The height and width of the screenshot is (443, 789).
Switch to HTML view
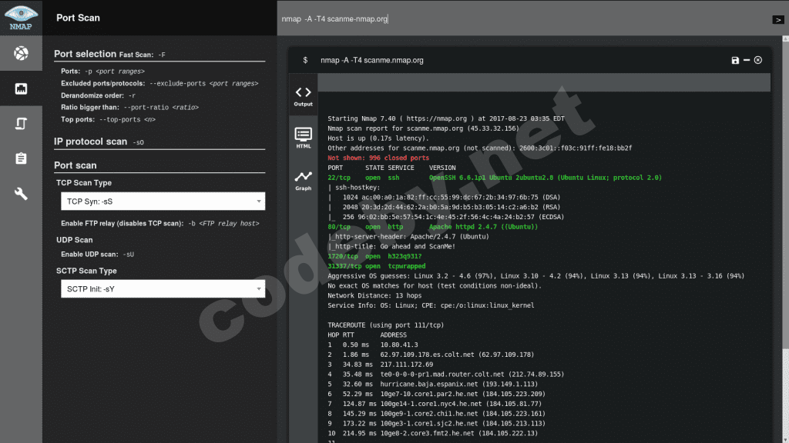tap(303, 138)
